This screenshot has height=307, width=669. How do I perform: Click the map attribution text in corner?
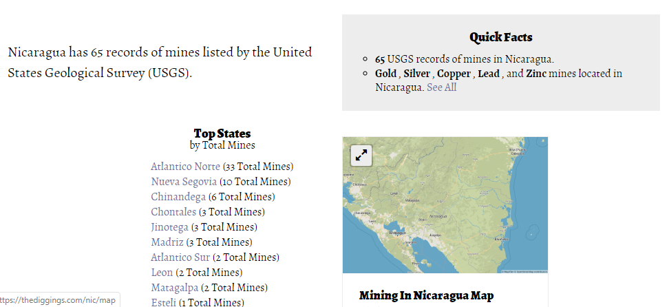click(x=524, y=271)
